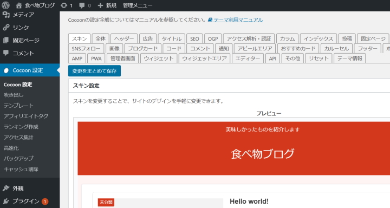Select the コード tab
Image resolution: width=390 pixels, height=208 pixels.
[x=174, y=49]
